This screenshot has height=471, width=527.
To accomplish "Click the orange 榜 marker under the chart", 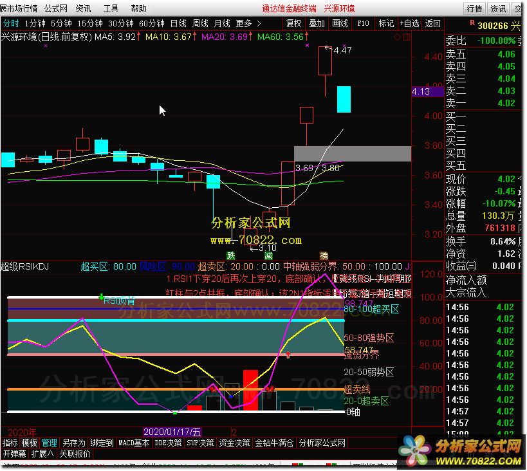I will 324,256.
